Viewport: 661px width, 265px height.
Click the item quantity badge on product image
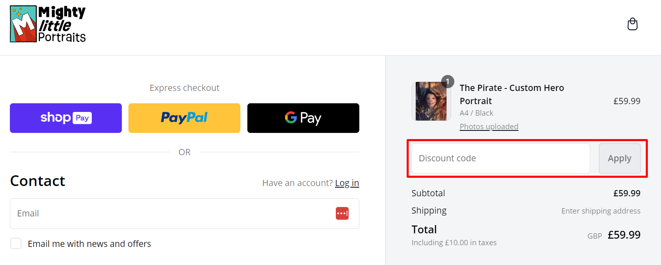point(447,81)
